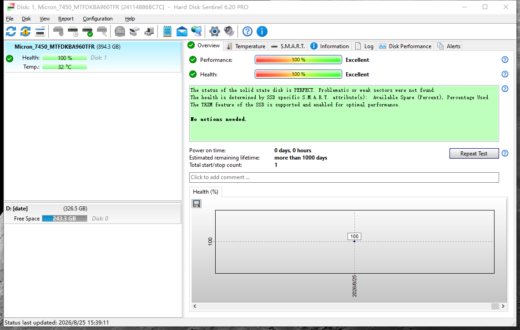The width and height of the screenshot is (520, 330).
Task: Select the Micron_7450_MTFDKBA960TFR disk entry
Action: point(93,56)
